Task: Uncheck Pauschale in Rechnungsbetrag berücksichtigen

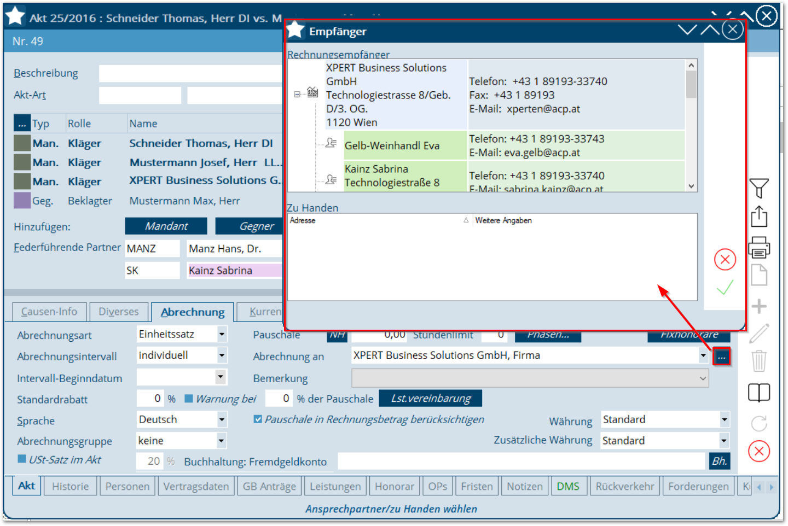Action: 258,419
